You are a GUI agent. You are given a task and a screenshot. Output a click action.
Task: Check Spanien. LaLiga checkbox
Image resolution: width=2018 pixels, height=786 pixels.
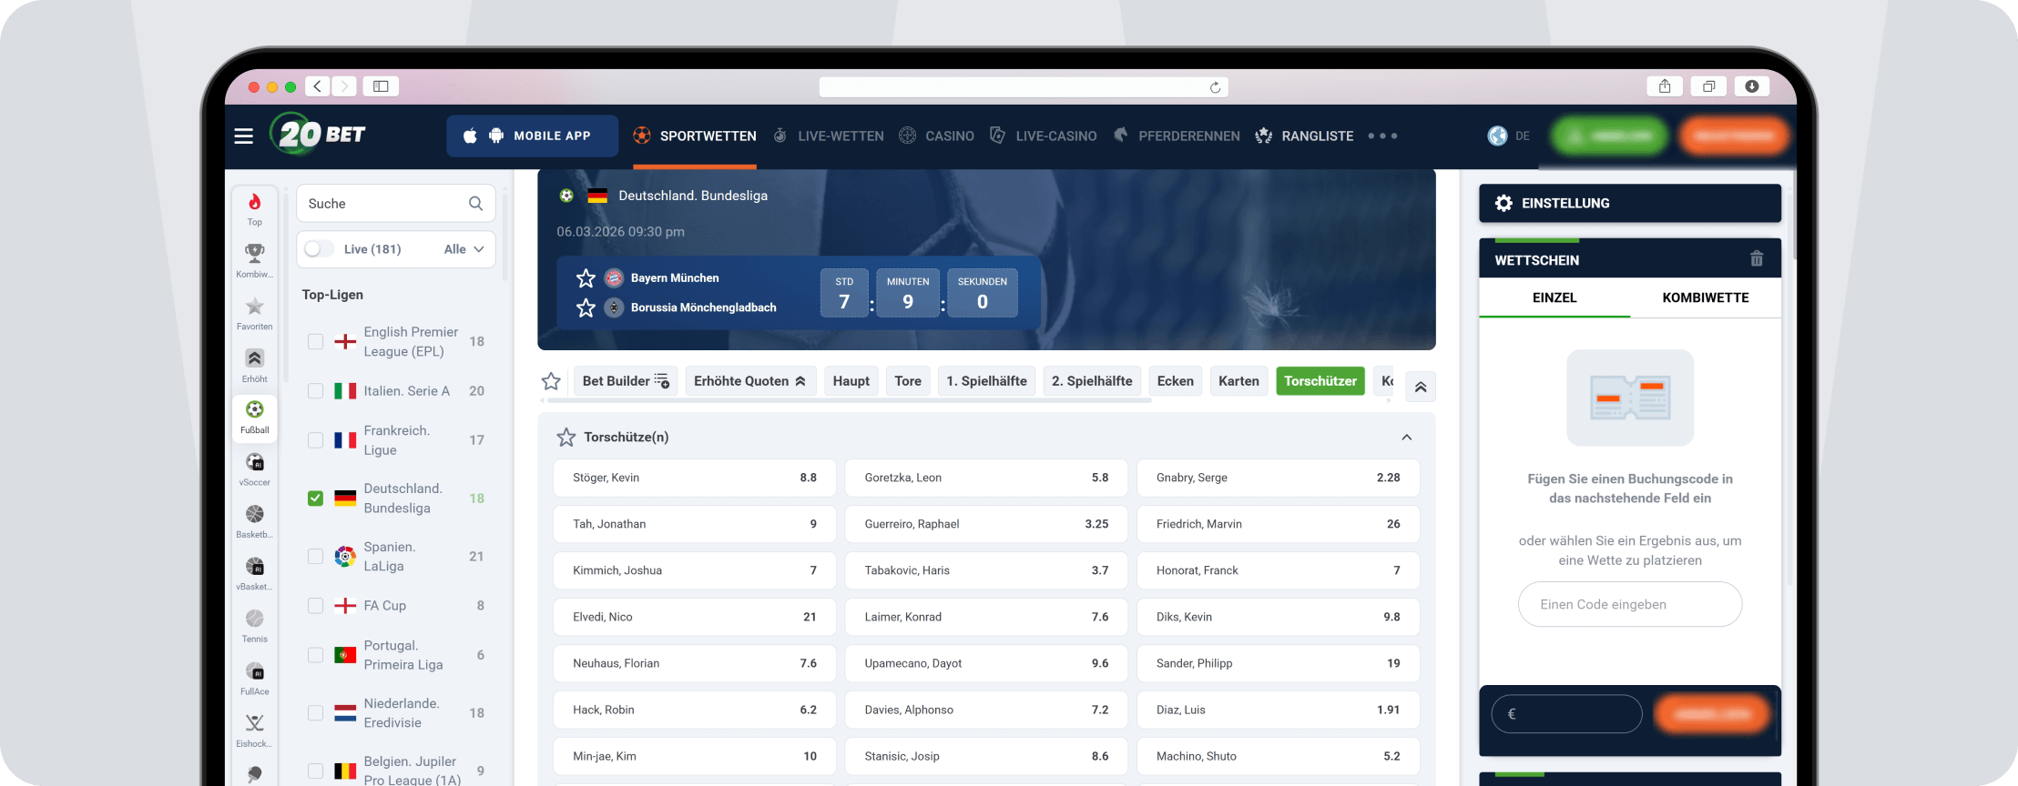(x=315, y=557)
